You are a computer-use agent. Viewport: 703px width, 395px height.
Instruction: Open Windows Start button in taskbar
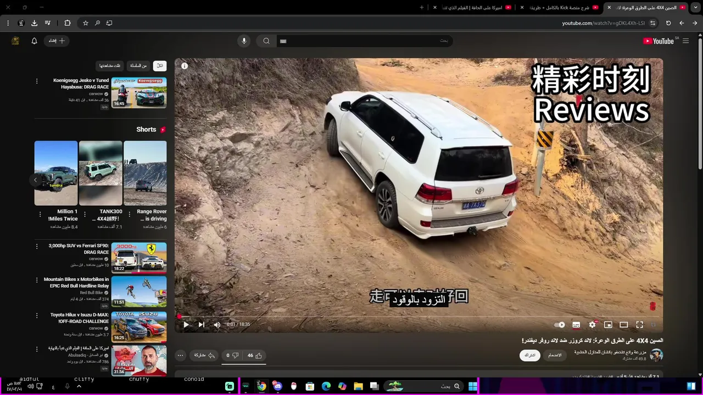tap(472, 386)
